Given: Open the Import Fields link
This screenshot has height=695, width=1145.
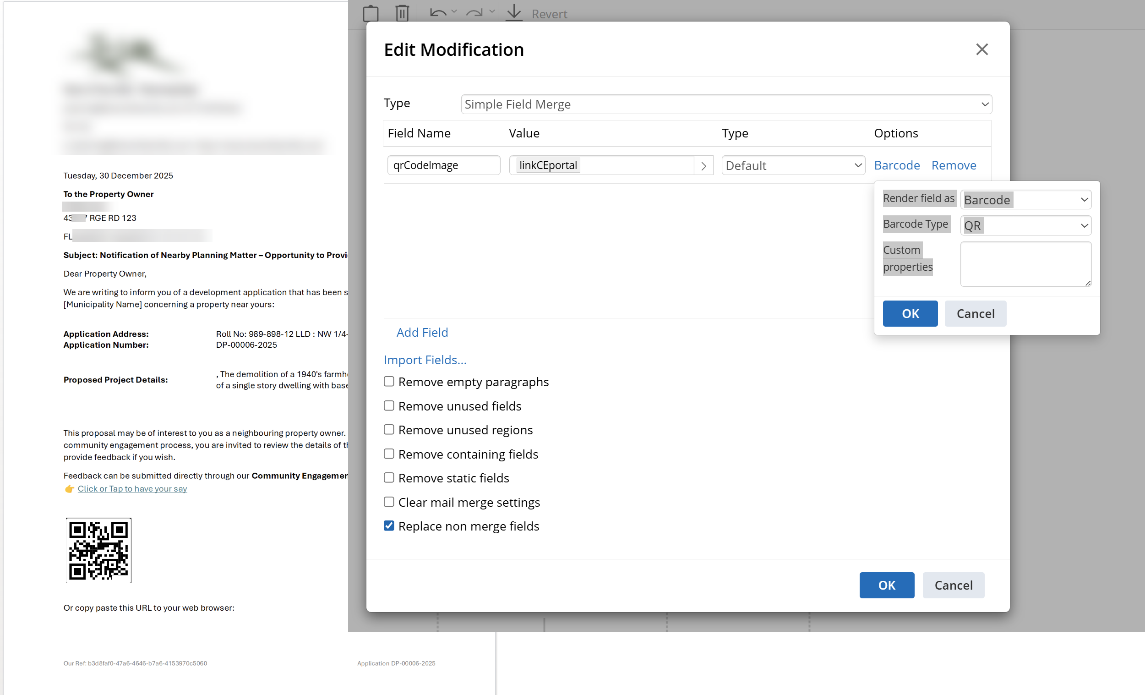Looking at the screenshot, I should (425, 360).
